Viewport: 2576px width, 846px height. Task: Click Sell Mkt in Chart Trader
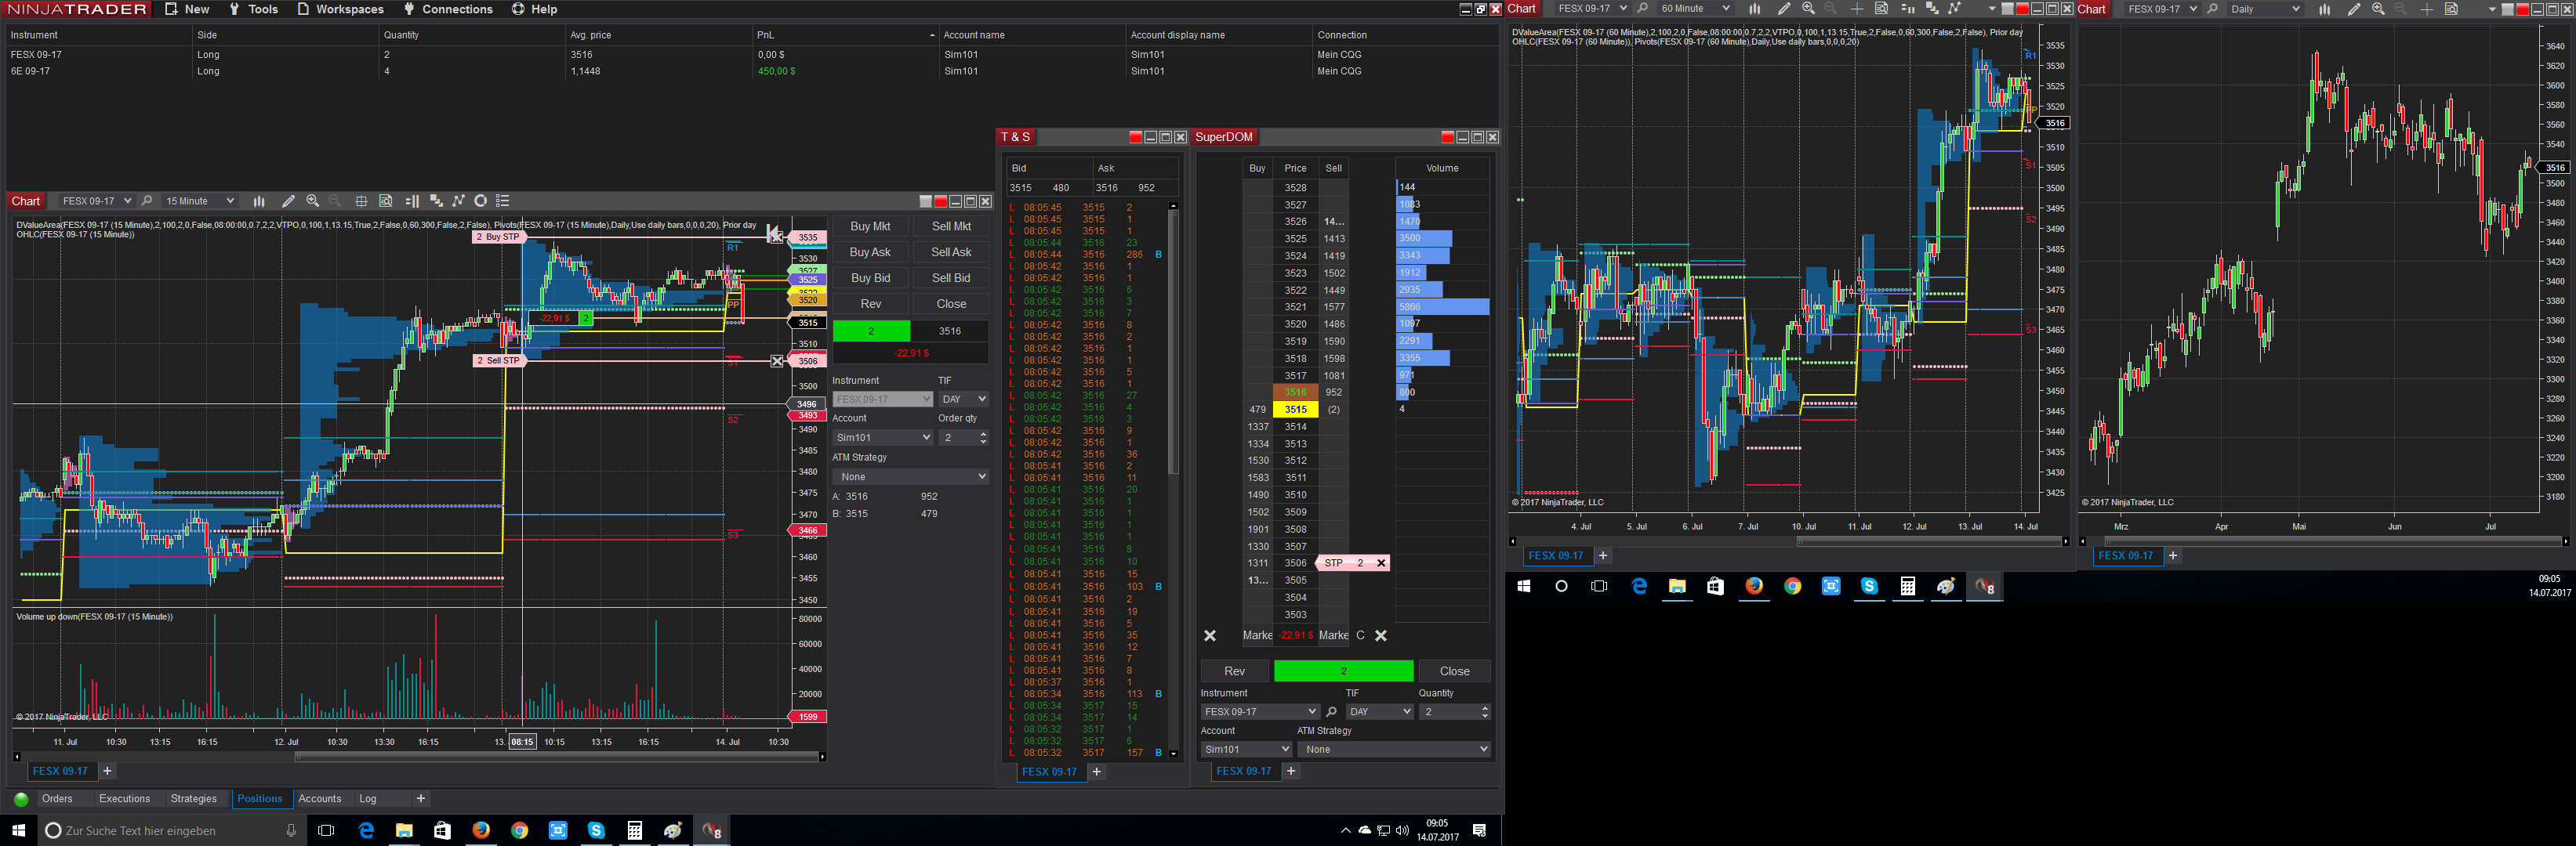coord(951,226)
